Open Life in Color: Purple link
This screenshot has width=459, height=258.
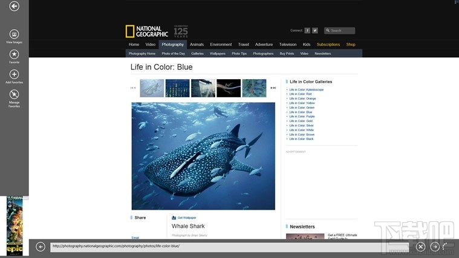[x=302, y=117]
